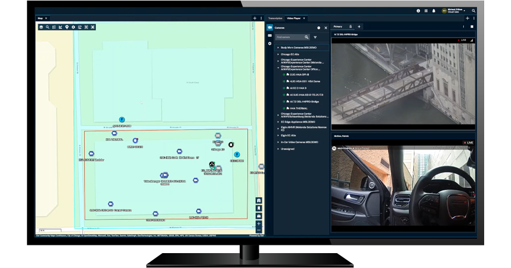The width and height of the screenshot is (511, 268).
Task: Select the location pin tool on map toolbar
Action: (x=67, y=27)
